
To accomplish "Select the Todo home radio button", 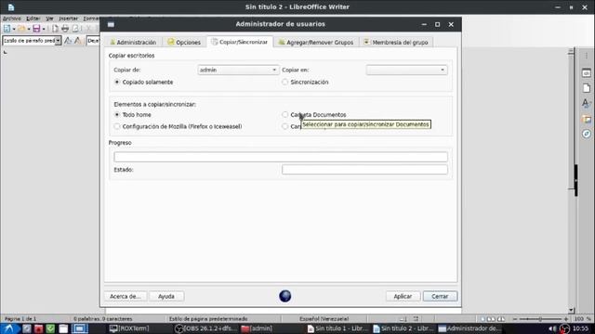I will [x=117, y=114].
